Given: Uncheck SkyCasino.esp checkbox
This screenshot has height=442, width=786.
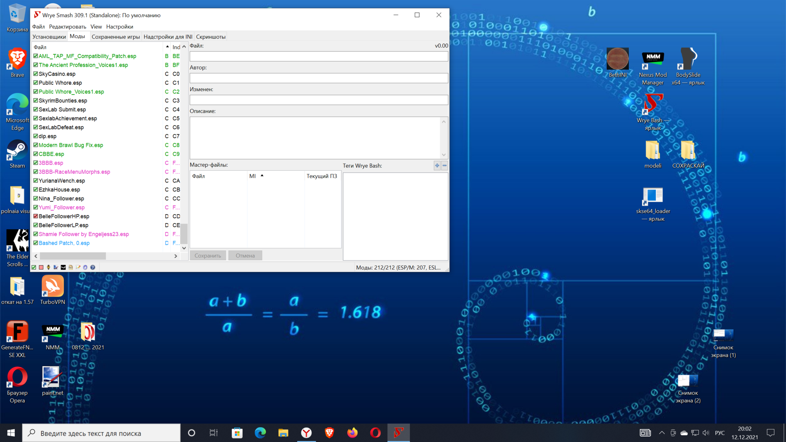Looking at the screenshot, I should click(x=36, y=74).
